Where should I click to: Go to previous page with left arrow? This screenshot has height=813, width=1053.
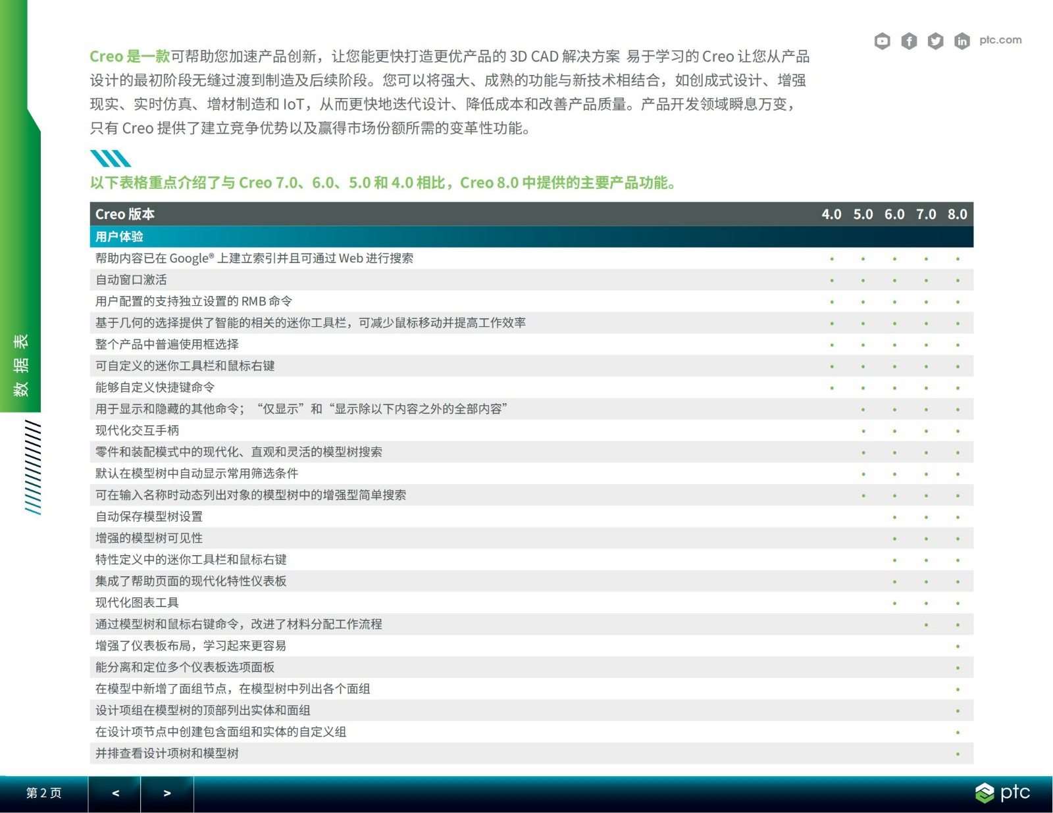115,793
